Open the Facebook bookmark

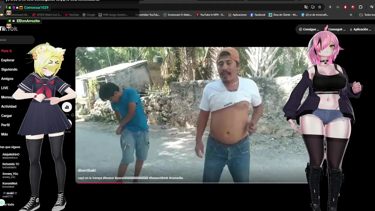[x=258, y=15]
